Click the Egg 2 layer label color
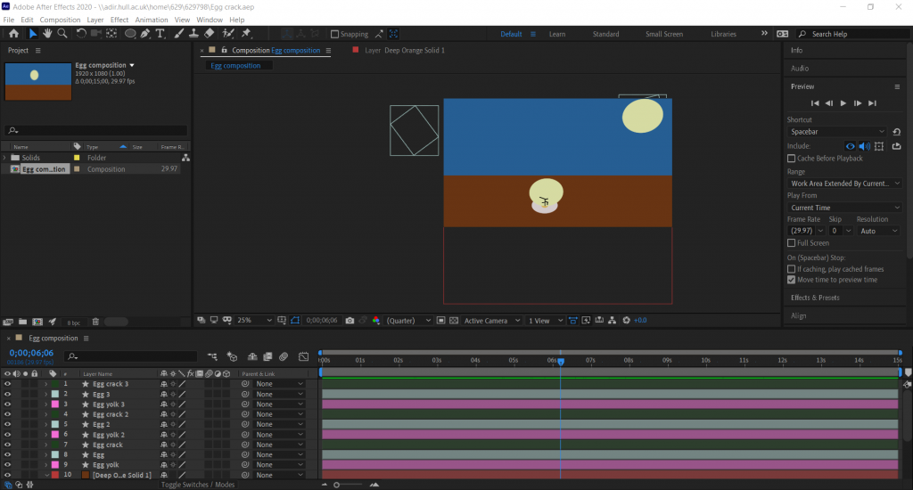Image resolution: width=913 pixels, height=490 pixels. [x=54, y=424]
